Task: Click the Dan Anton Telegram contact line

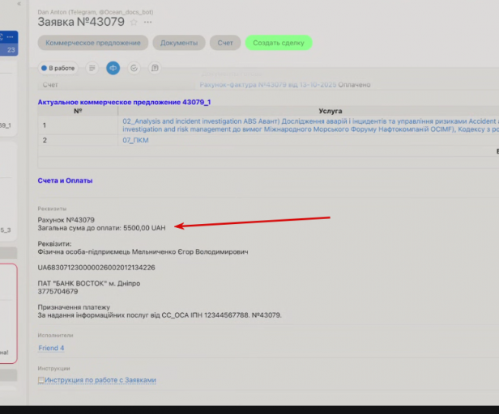Action: 96,12
